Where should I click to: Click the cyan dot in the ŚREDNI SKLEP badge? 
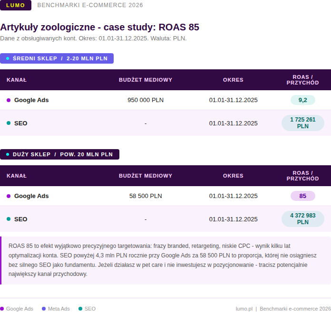coord(8,58)
